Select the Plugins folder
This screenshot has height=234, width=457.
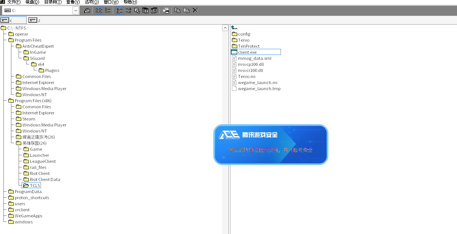pyautogui.click(x=49, y=70)
